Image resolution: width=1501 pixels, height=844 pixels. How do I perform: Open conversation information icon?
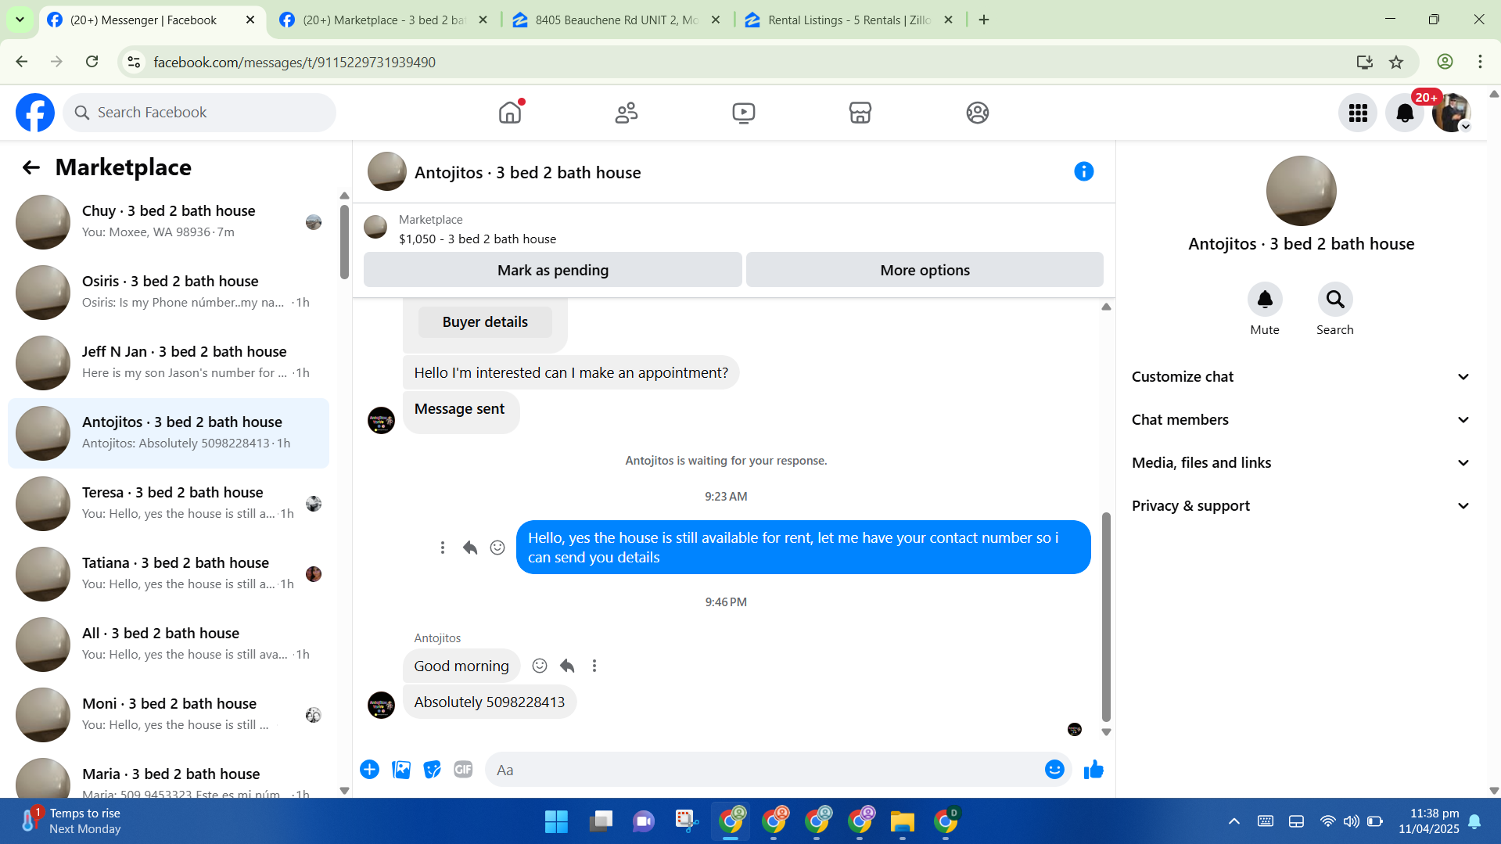tap(1083, 171)
